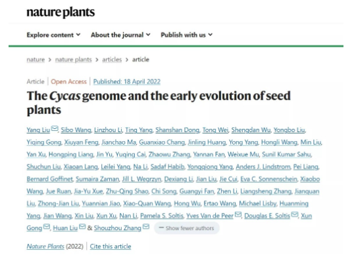Go to nature breadcrumb link

pos(36,60)
